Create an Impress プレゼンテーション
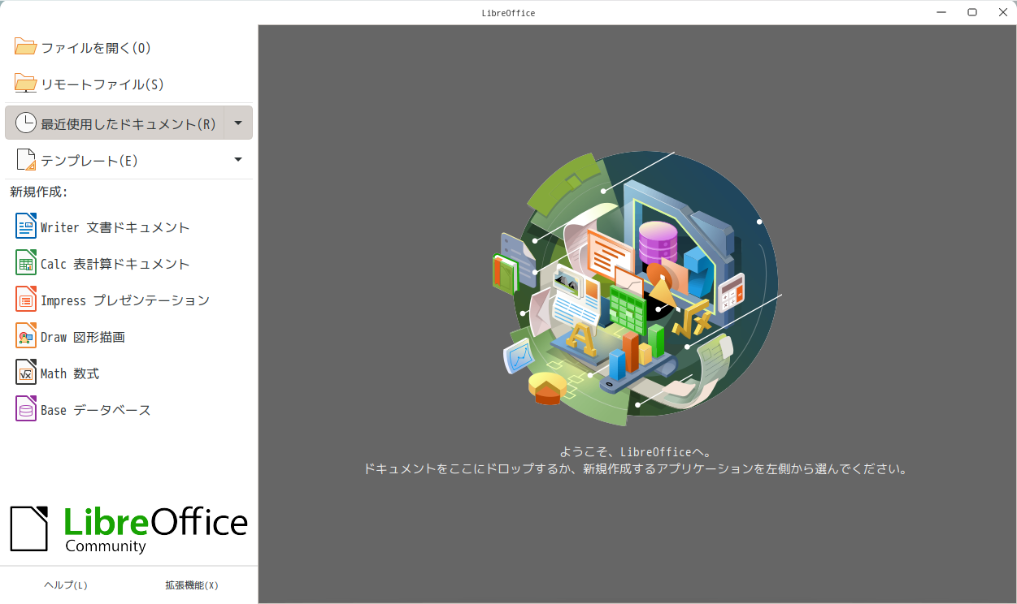1017x604 pixels. coord(129,300)
